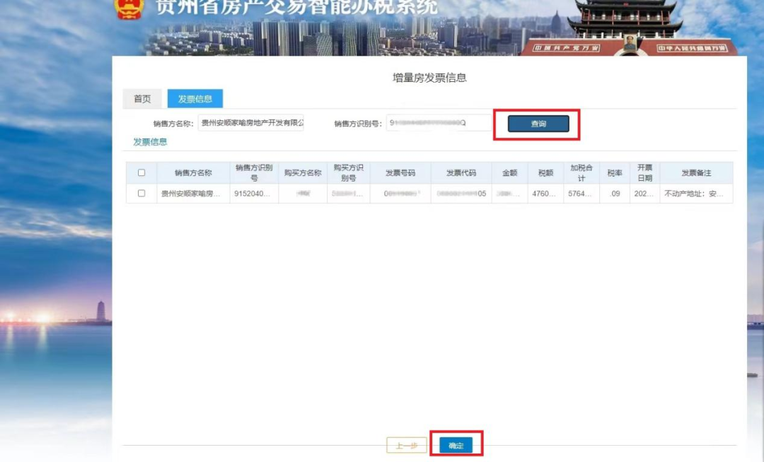Click the 不动产地址：安... remark cell
This screenshot has width=764, height=462.
(x=696, y=194)
